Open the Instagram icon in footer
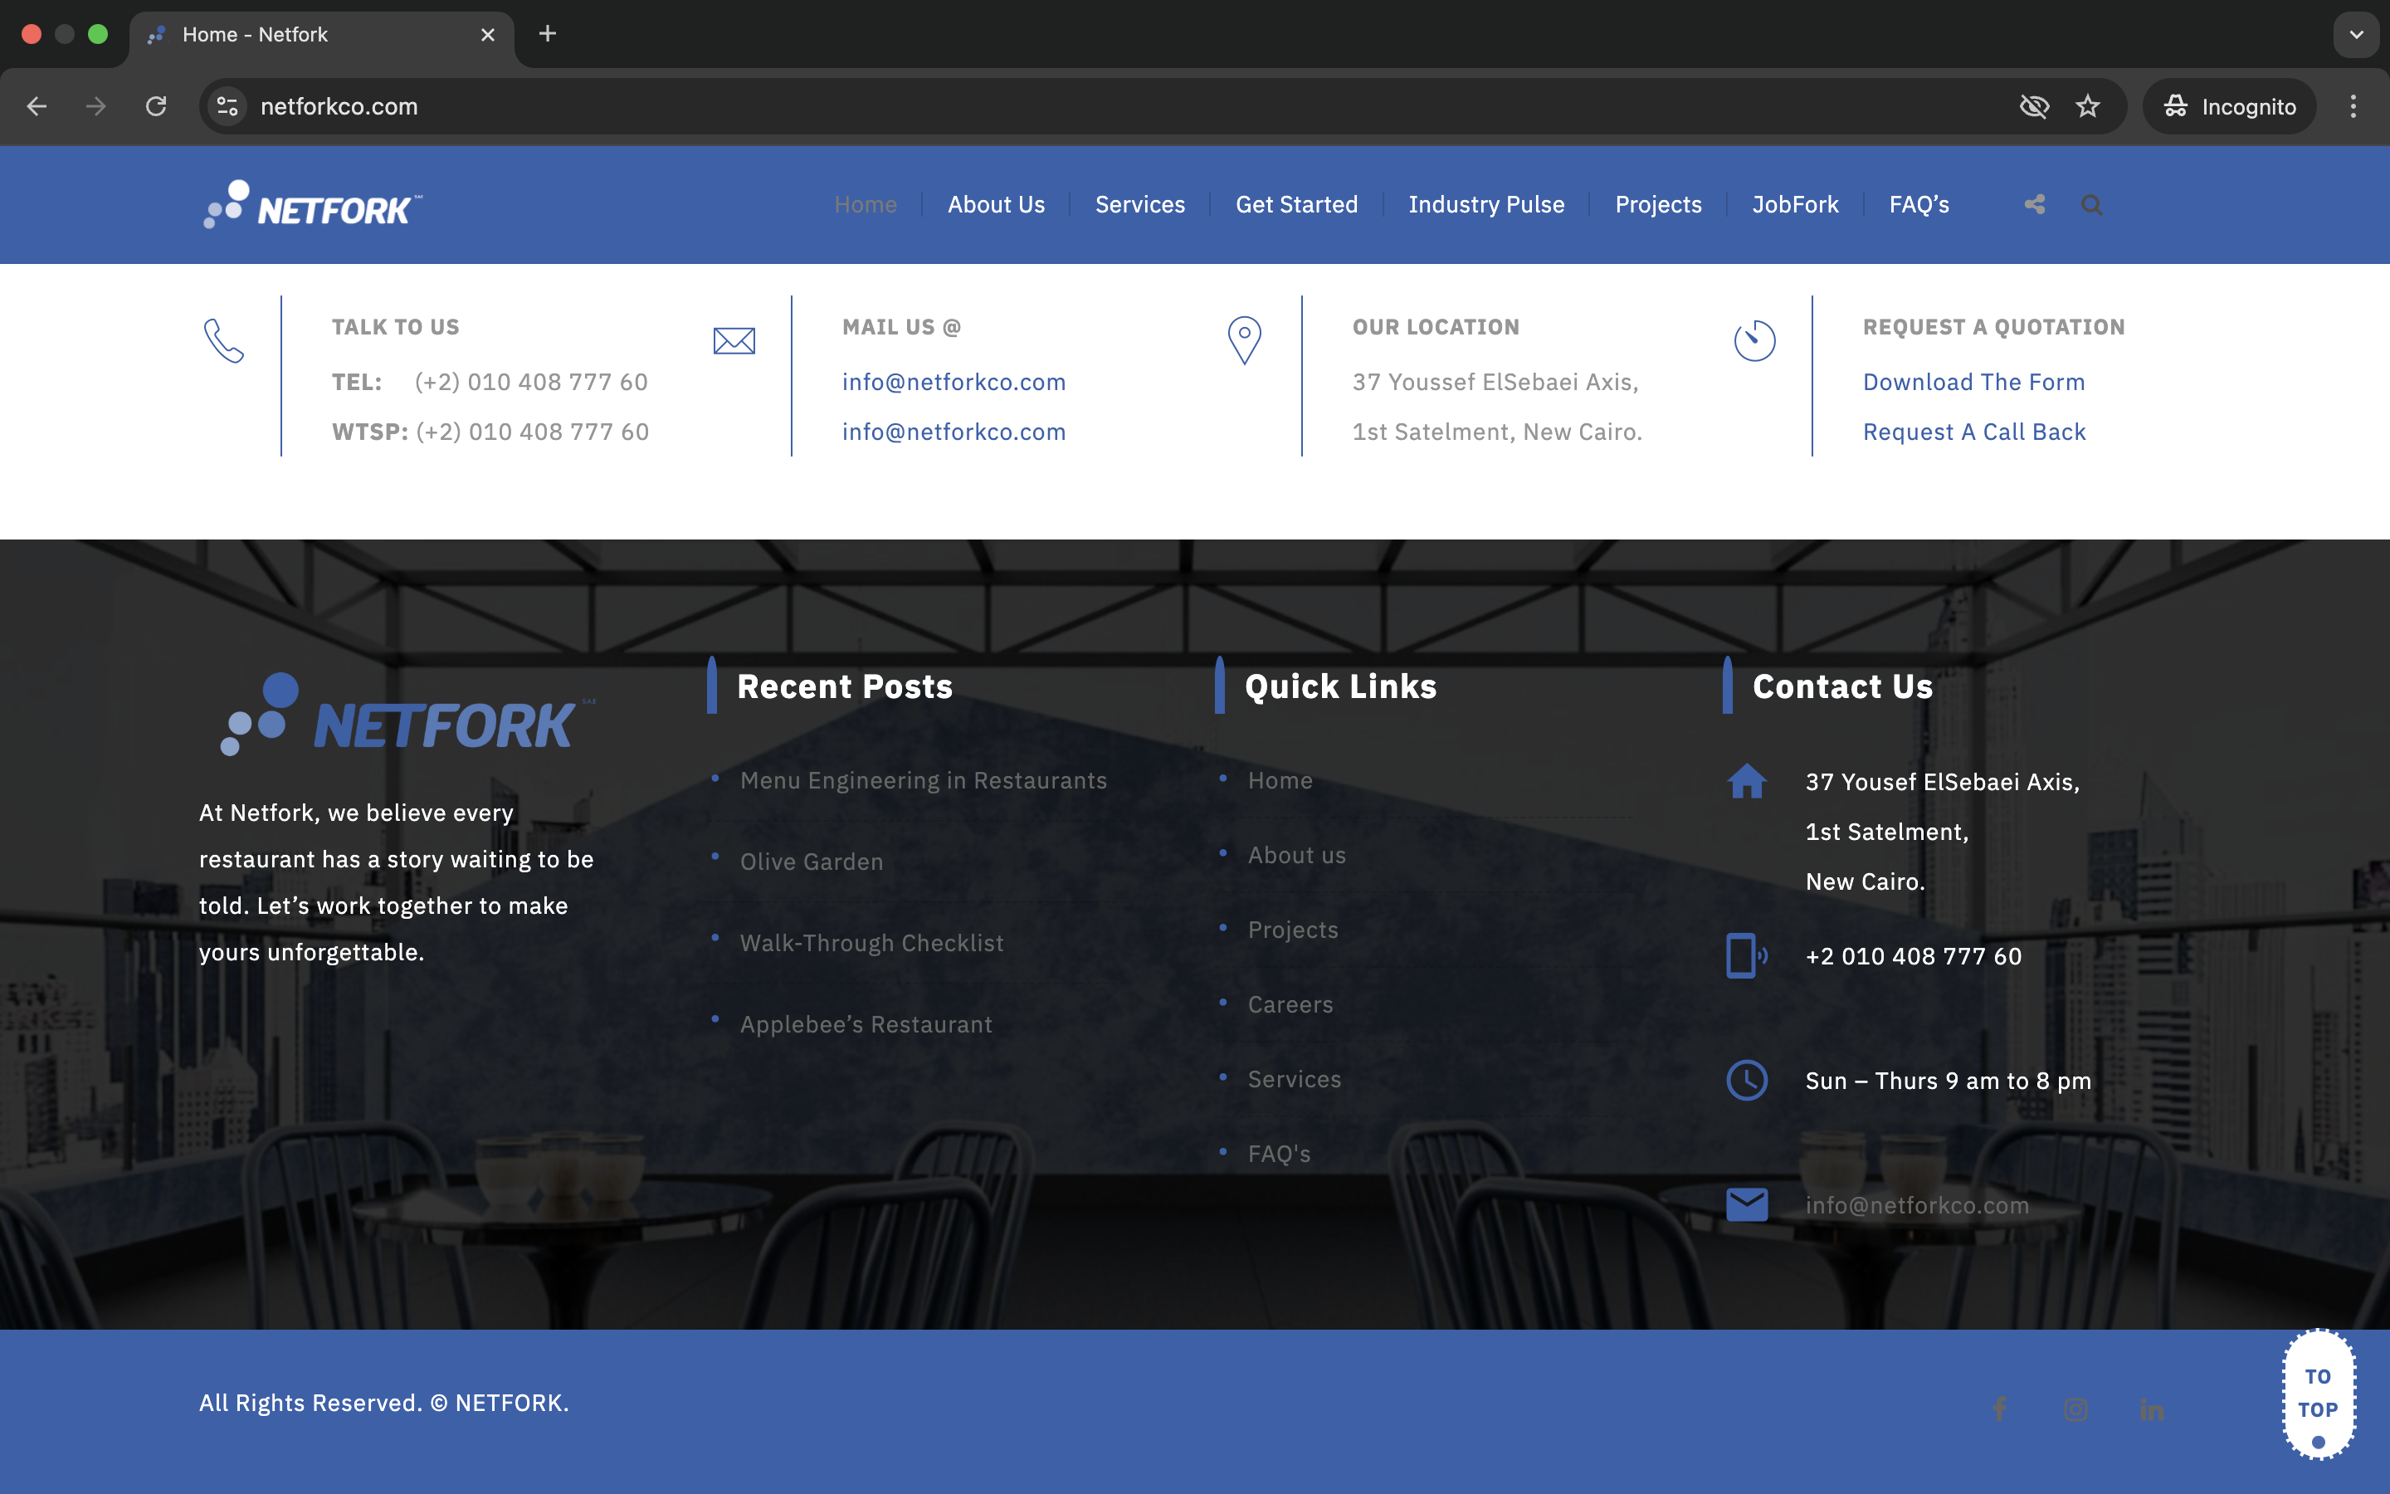 [x=2076, y=1409]
